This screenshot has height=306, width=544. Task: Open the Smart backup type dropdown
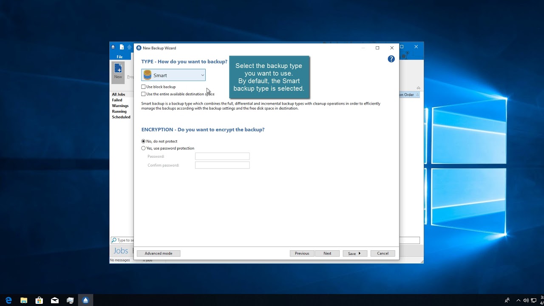click(x=202, y=75)
